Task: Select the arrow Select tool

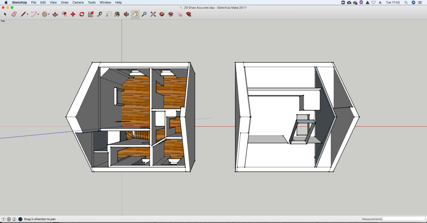Action: tap(5, 14)
